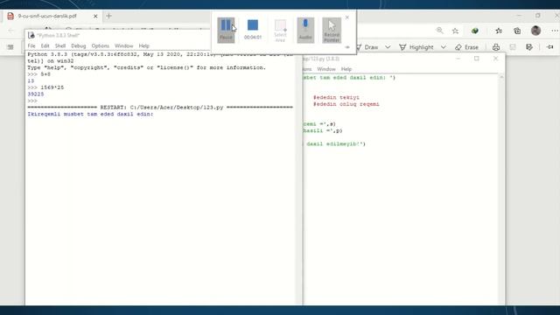Open Help menu in Python Shell
560x315 pixels.
click(x=143, y=45)
